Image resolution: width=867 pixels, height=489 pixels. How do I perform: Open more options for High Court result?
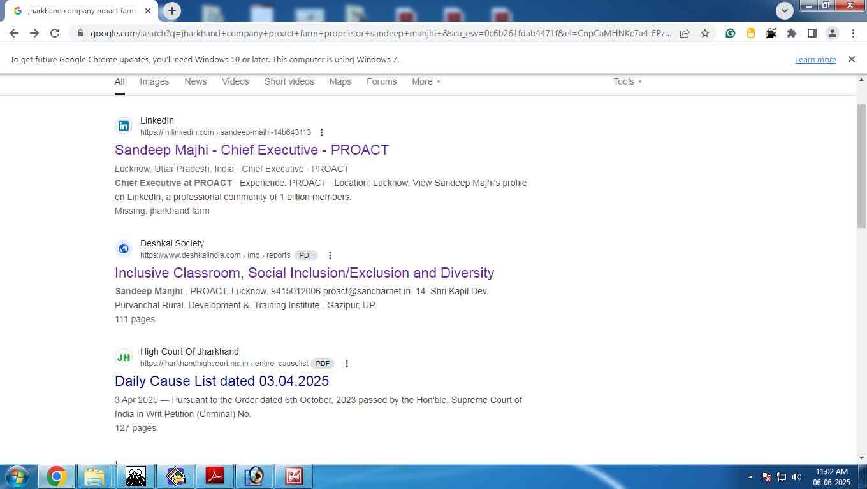click(347, 364)
